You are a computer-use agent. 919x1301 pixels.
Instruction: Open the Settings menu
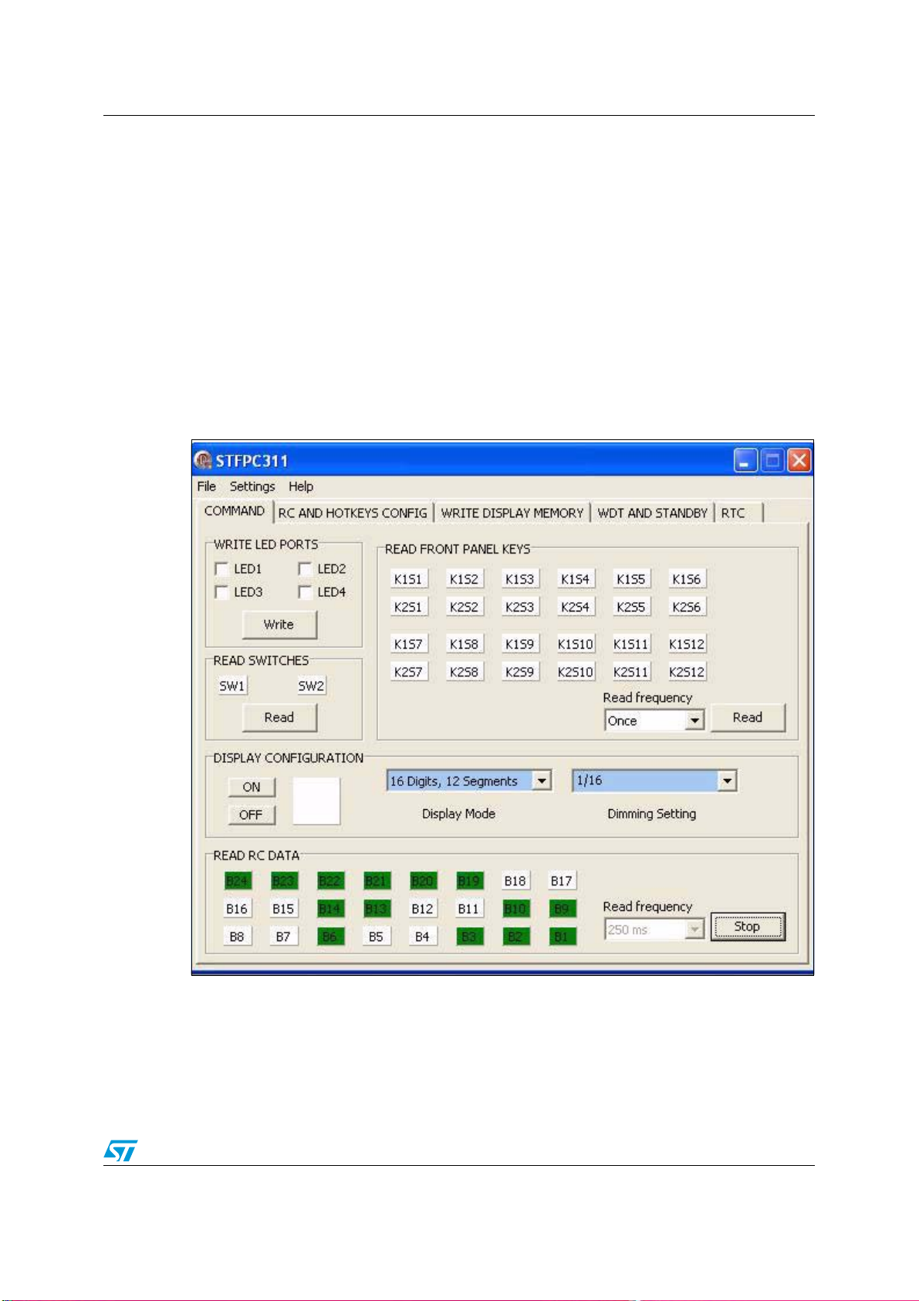tap(252, 486)
